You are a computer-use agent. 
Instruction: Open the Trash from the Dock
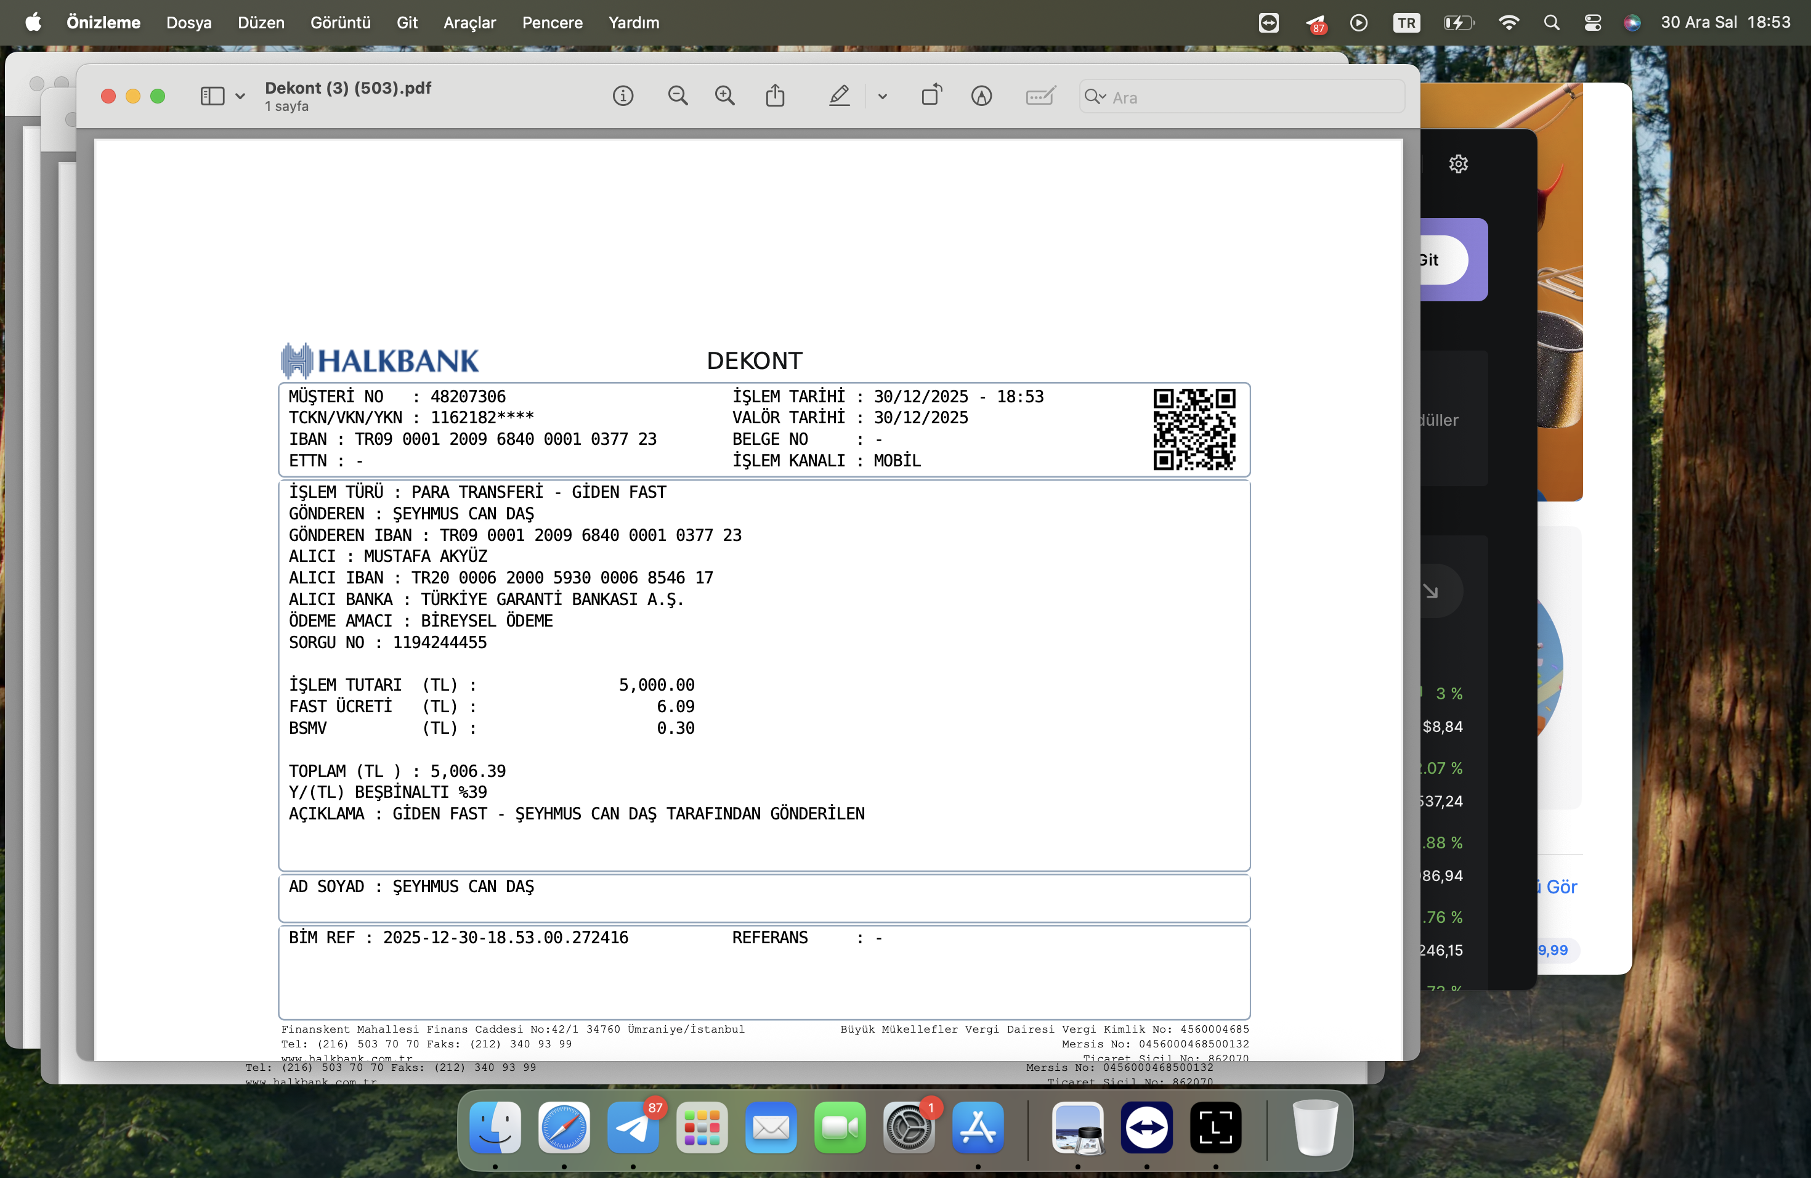coord(1315,1127)
